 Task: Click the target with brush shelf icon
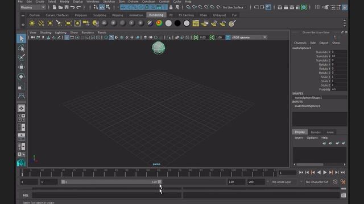(x=232, y=23)
